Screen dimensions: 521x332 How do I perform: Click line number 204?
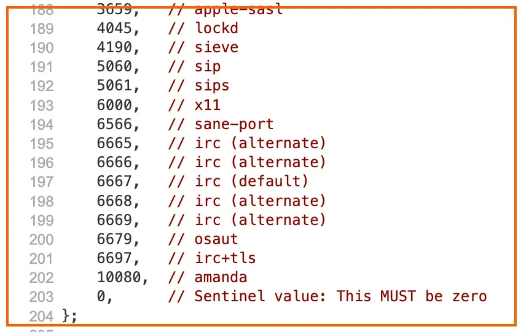pyautogui.click(x=42, y=317)
